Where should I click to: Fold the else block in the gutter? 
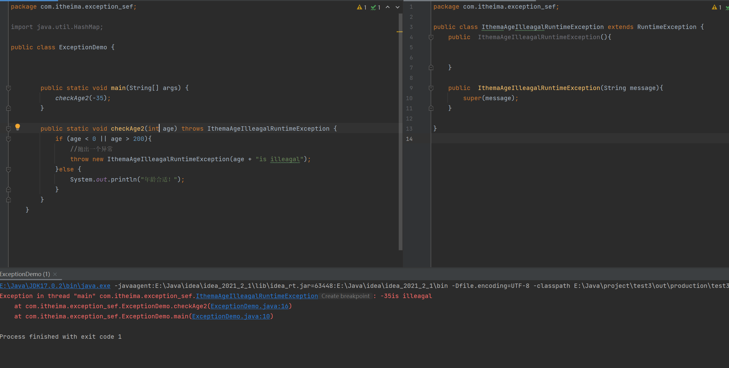tap(9, 170)
